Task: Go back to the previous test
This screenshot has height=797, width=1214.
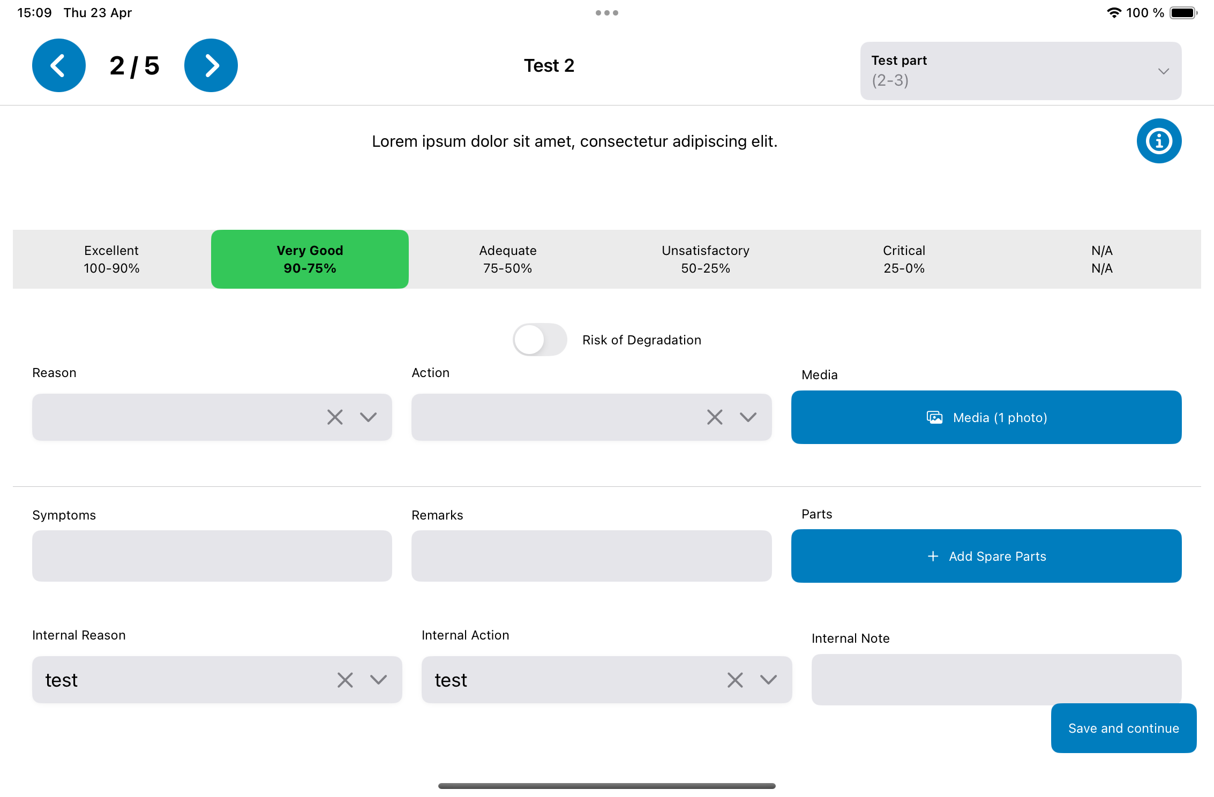Action: pos(58,65)
